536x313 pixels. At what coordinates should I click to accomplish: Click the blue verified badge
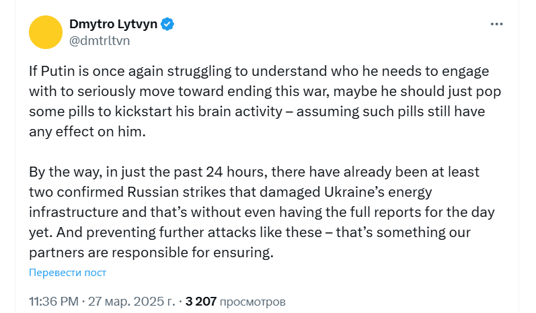click(168, 24)
